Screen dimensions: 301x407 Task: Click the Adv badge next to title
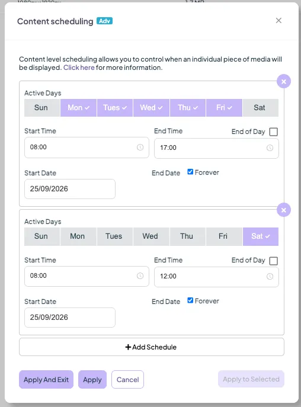(x=104, y=21)
